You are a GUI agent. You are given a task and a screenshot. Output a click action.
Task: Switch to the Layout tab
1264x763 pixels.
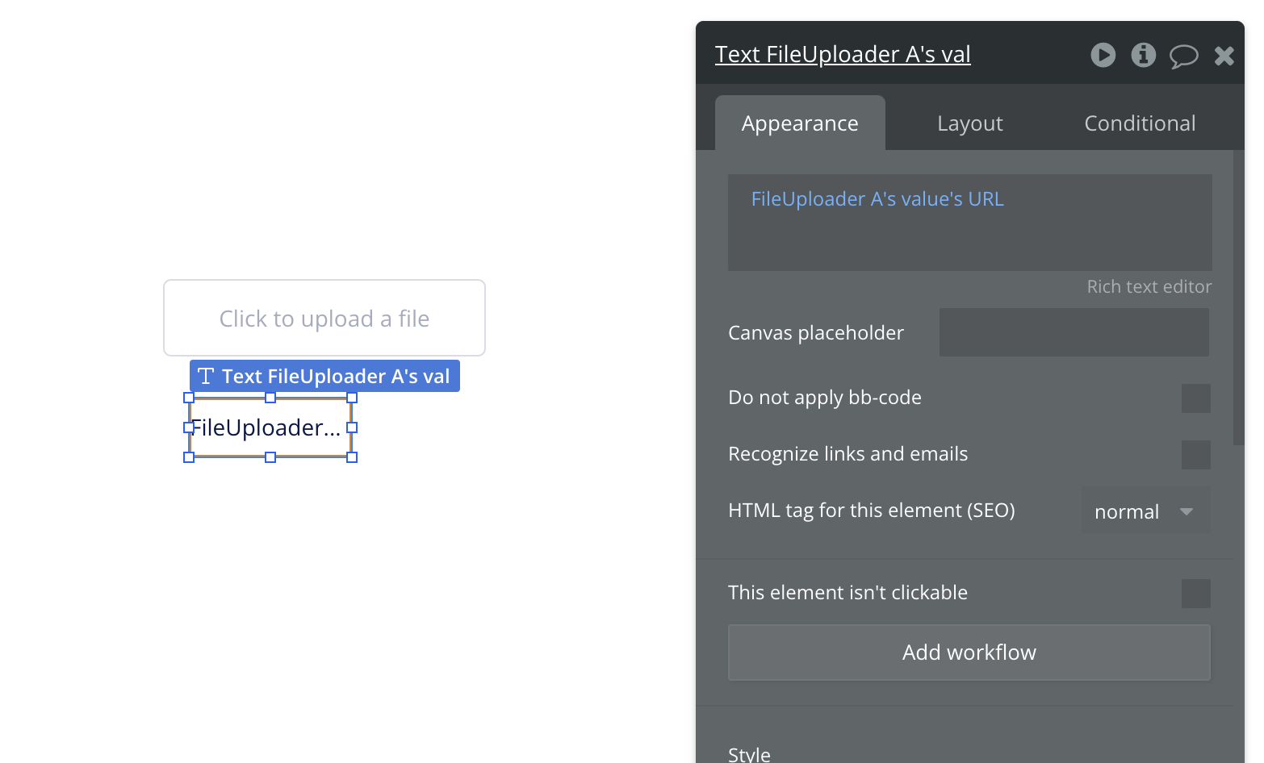tap(969, 123)
